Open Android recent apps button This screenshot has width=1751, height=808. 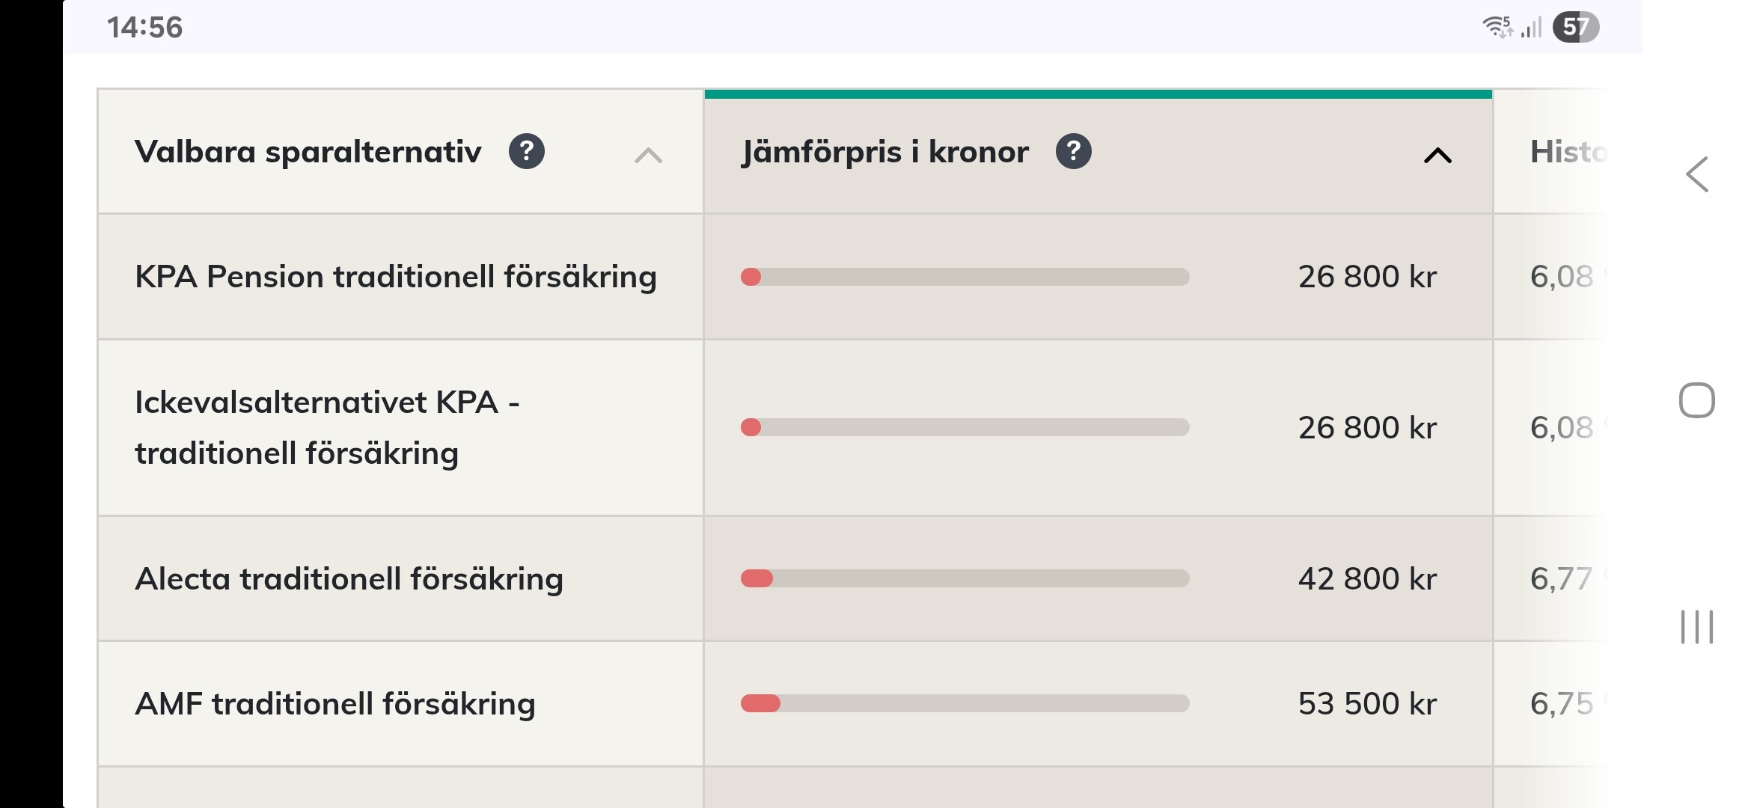[1697, 627]
